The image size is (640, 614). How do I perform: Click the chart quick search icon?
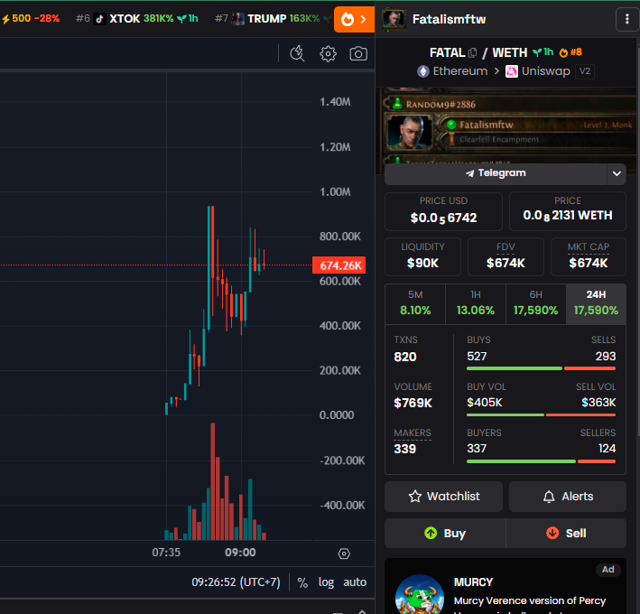(297, 53)
